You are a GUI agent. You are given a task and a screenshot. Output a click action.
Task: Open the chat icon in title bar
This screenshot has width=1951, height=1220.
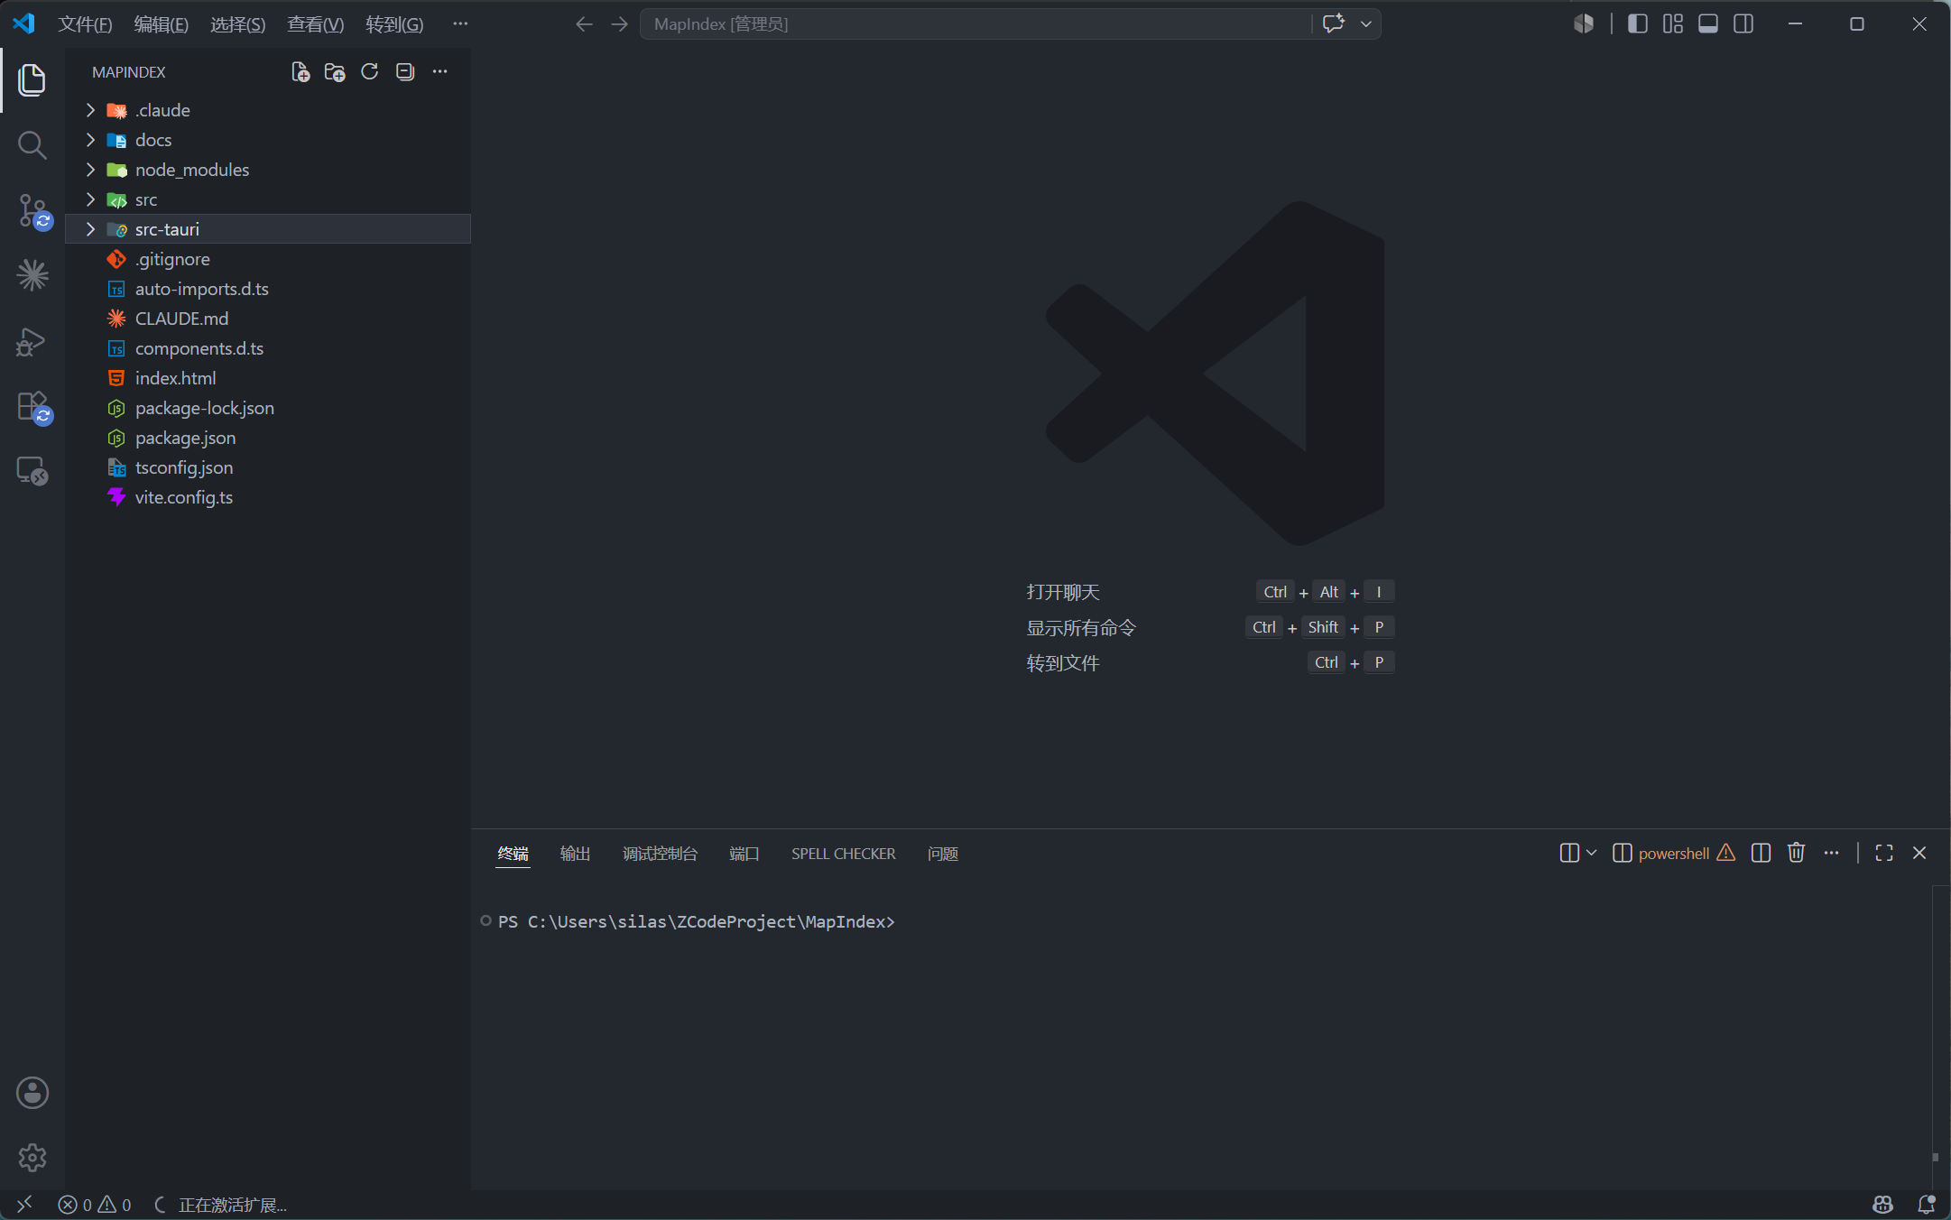pos(1334,23)
